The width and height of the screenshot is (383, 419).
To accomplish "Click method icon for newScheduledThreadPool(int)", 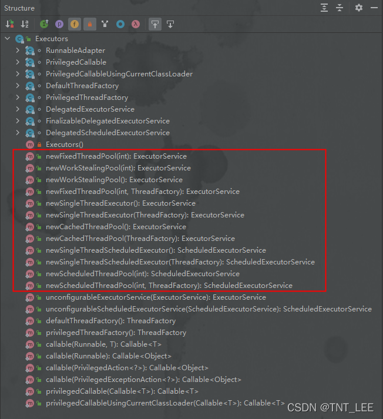I will 29,274.
